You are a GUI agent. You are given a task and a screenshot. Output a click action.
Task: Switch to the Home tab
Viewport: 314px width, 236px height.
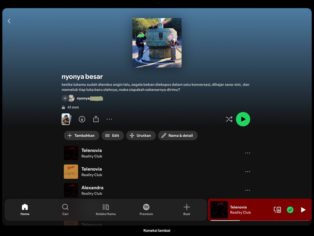[25, 210]
